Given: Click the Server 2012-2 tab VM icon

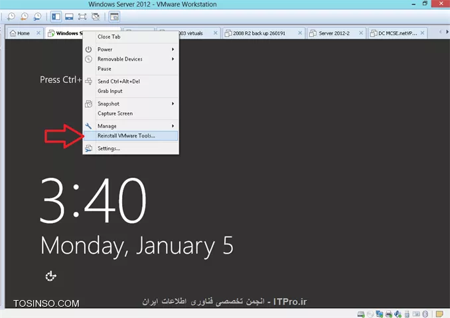Looking at the screenshot, I should [x=313, y=33].
